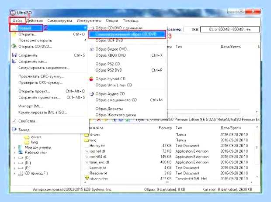Viewport: 271px width, 202px height.
Task: Select Образ PS2 DVD entry
Action: coord(127,70)
